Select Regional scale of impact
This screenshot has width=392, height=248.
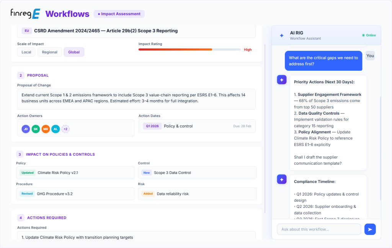(49, 52)
